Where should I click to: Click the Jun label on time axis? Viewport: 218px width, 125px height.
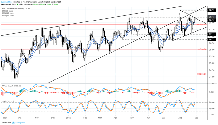coord(149,118)
